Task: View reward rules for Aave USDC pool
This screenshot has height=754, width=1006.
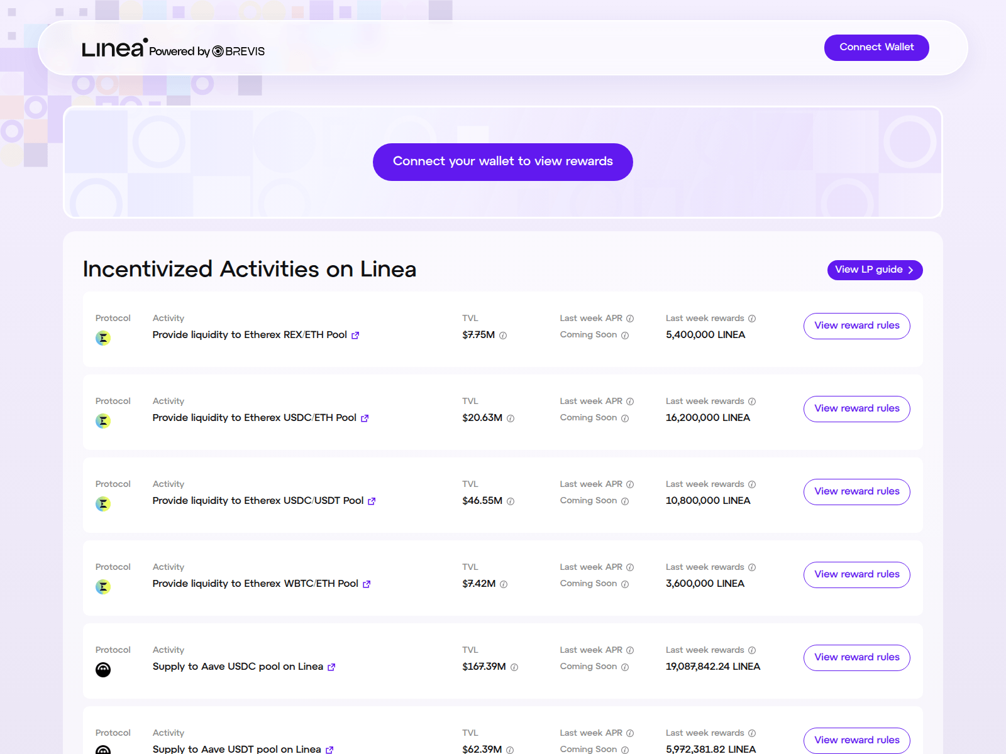Action: click(x=857, y=658)
